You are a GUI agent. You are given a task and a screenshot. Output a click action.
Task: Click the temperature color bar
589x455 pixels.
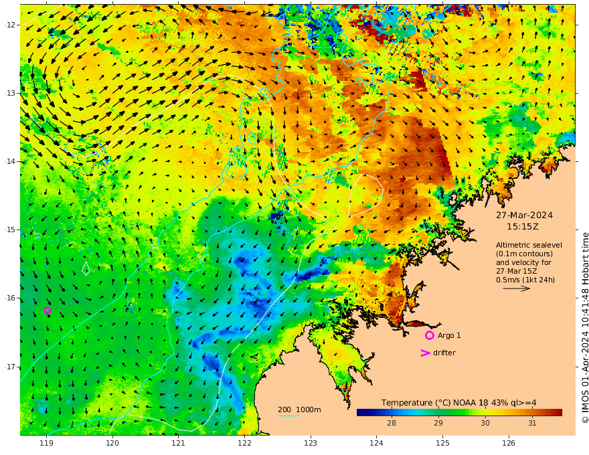point(459,413)
